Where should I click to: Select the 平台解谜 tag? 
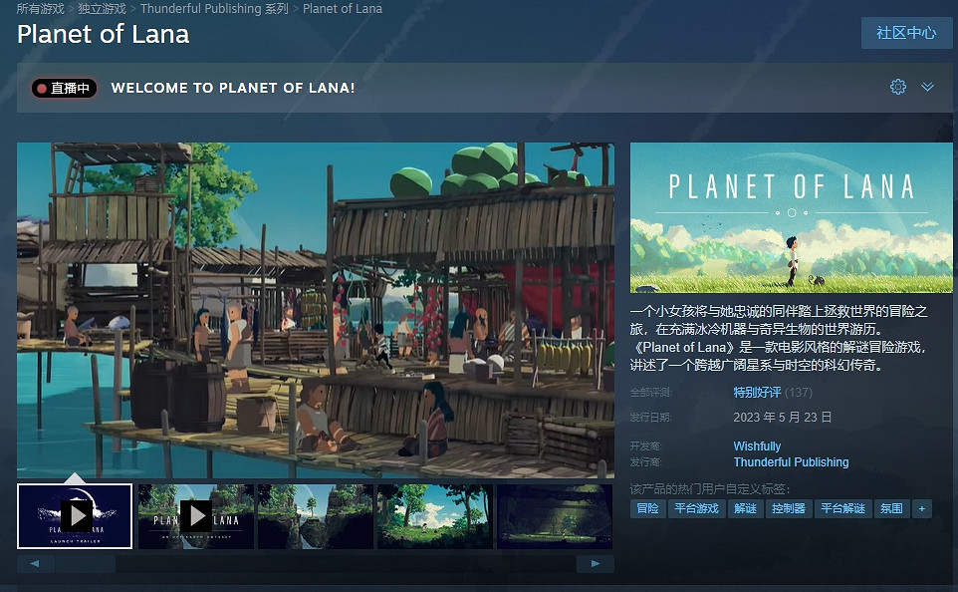841,508
